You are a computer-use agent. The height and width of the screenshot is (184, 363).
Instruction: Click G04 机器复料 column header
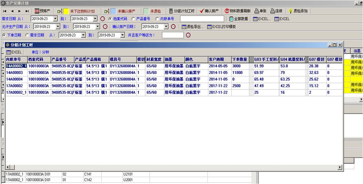tap(293, 59)
